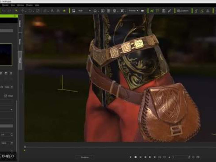Click the list-lines icon beside the flag

pos(164,11)
